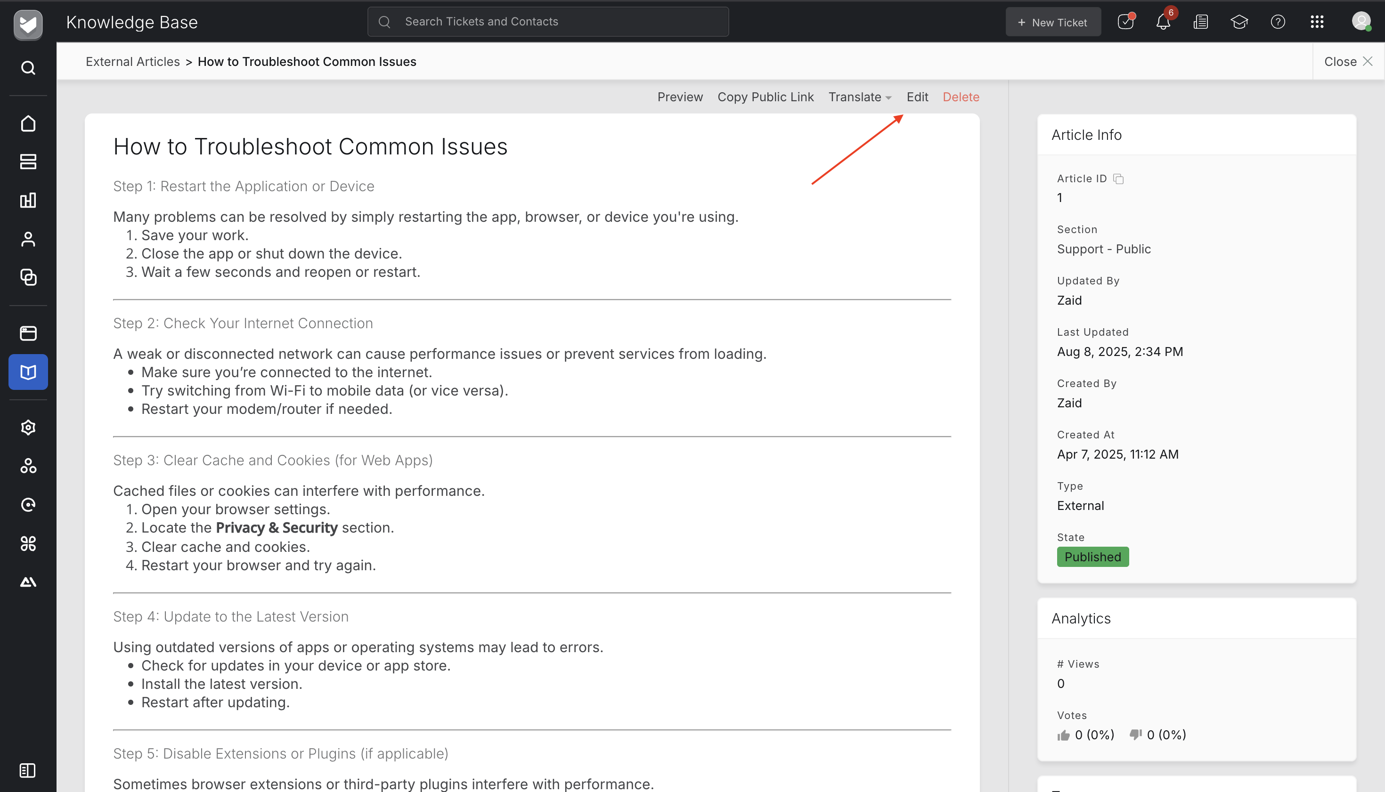Click the thumbs down vote icon
Image resolution: width=1385 pixels, height=792 pixels.
pyautogui.click(x=1135, y=735)
